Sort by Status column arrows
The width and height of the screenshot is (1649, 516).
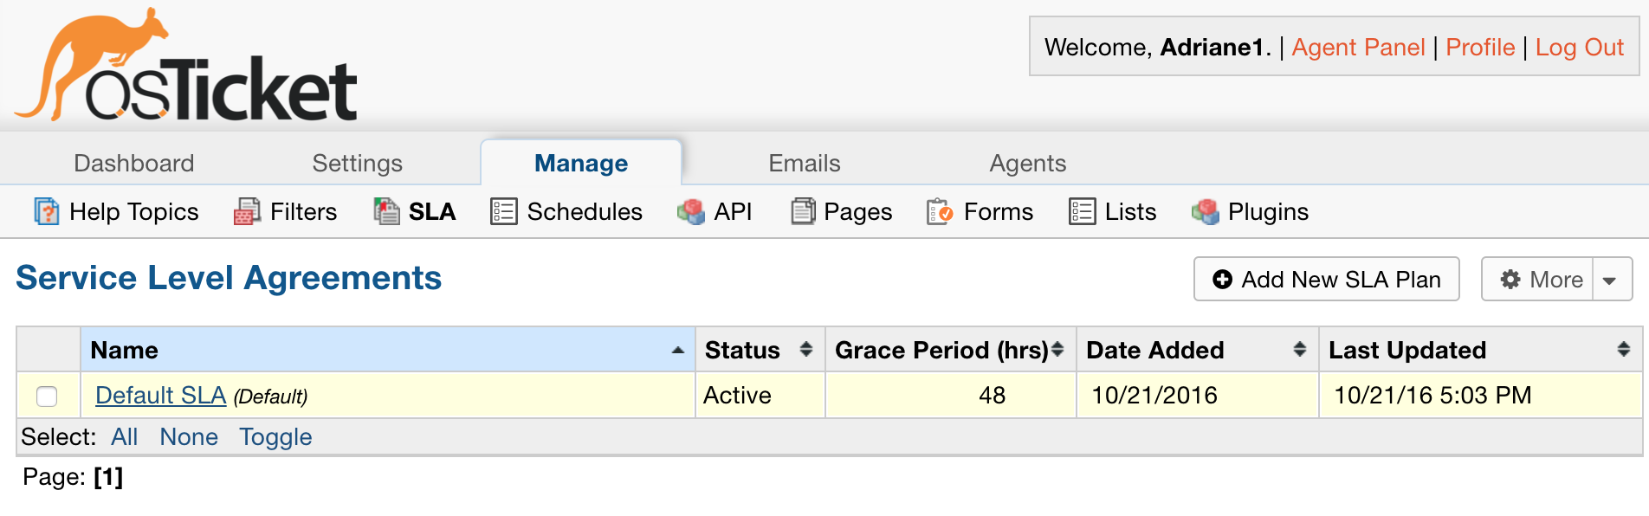(805, 350)
